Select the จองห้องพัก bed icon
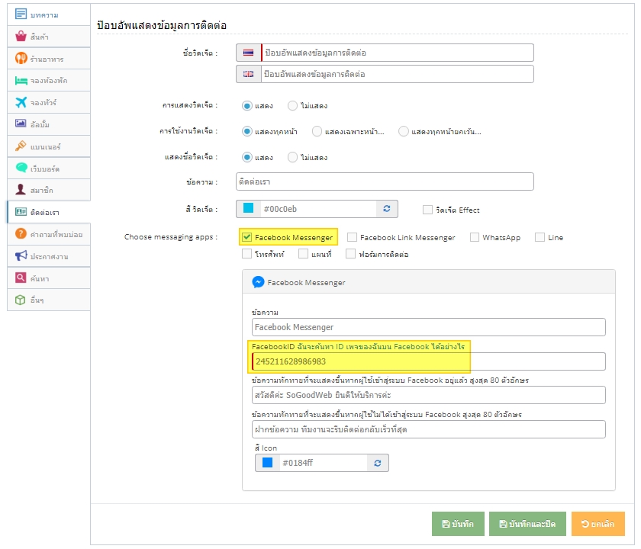 (x=21, y=81)
